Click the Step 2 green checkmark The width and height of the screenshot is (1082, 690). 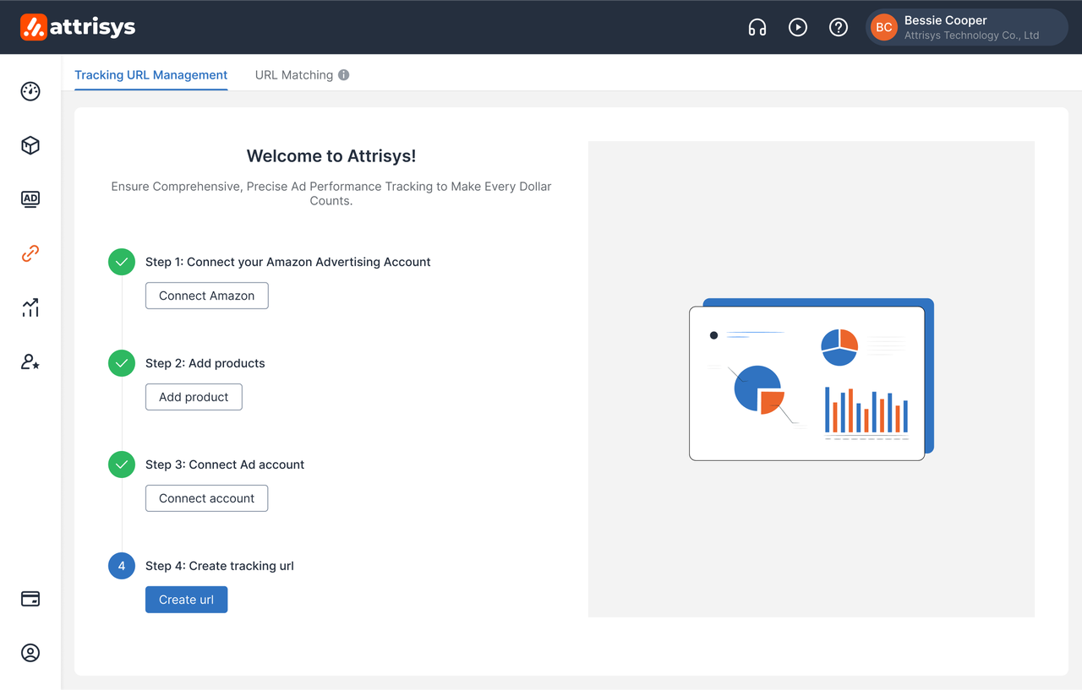coord(122,363)
